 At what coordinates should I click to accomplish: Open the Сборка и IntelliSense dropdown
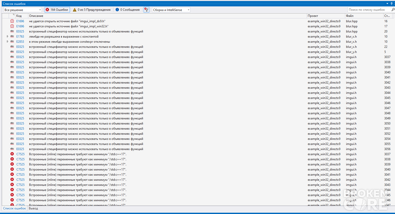[x=171, y=10]
